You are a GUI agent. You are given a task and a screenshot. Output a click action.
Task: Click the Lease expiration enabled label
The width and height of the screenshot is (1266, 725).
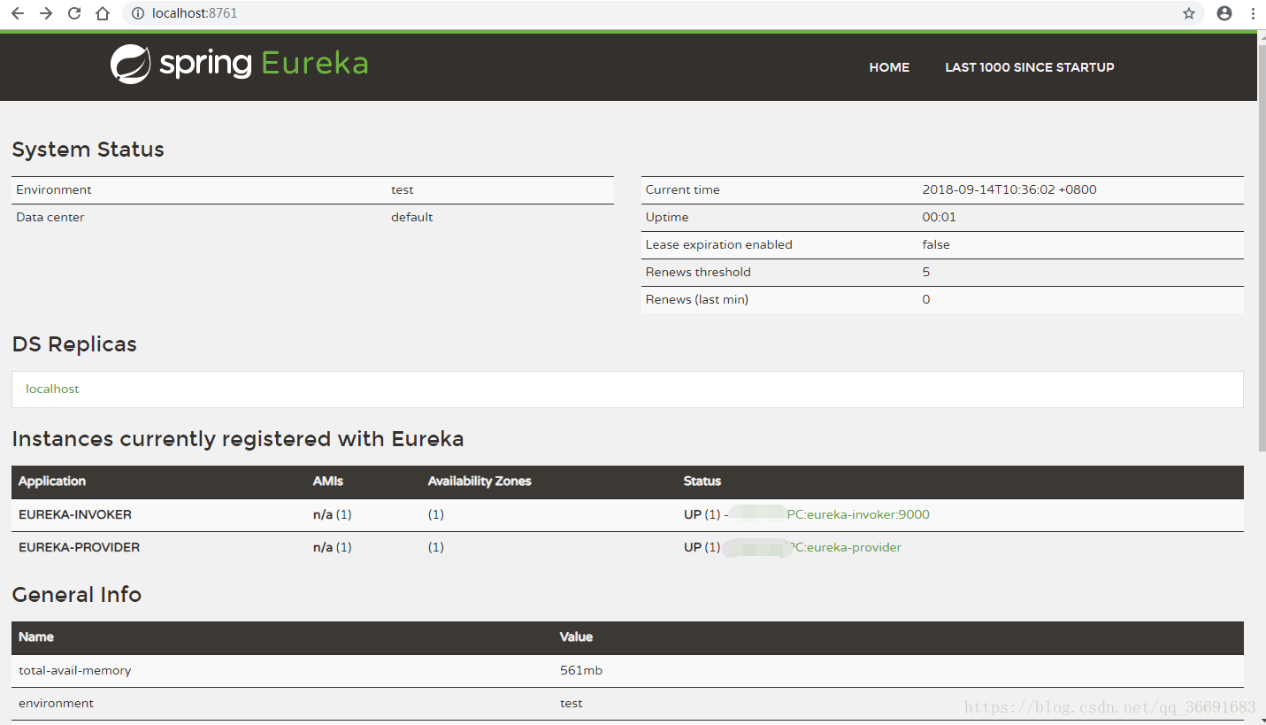point(719,244)
